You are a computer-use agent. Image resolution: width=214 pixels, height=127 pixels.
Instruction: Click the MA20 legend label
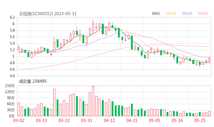[187, 14]
